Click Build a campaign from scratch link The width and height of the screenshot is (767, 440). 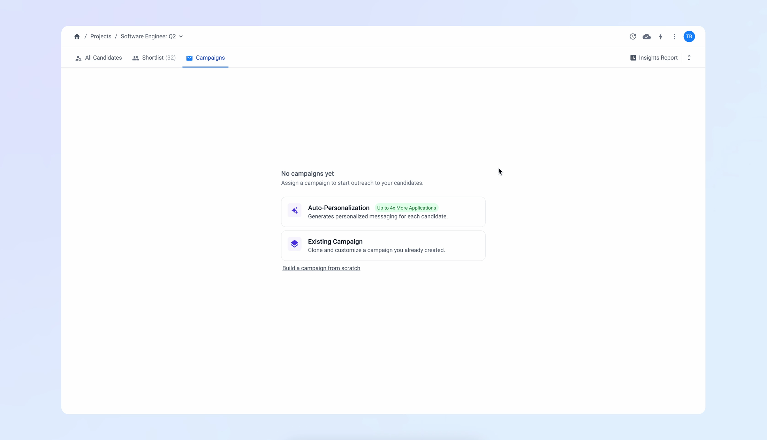point(321,268)
